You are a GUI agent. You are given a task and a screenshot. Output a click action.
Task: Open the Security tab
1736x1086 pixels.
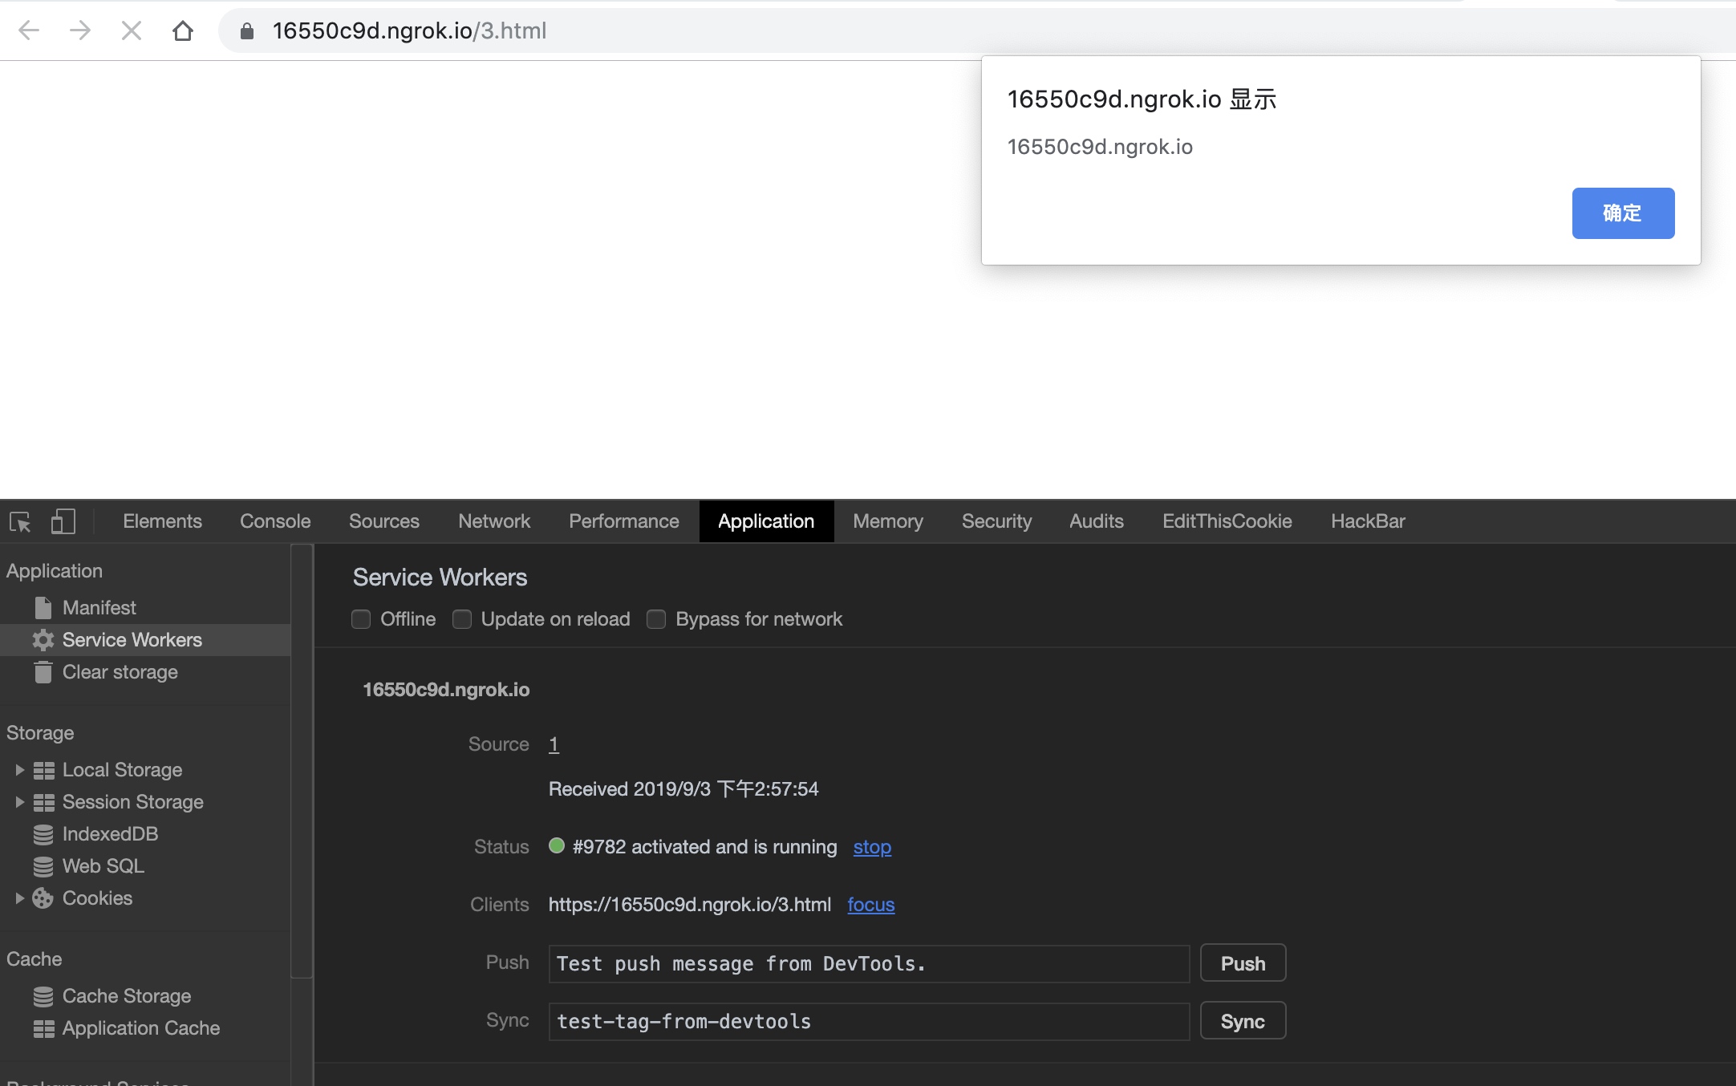pyautogui.click(x=997, y=521)
